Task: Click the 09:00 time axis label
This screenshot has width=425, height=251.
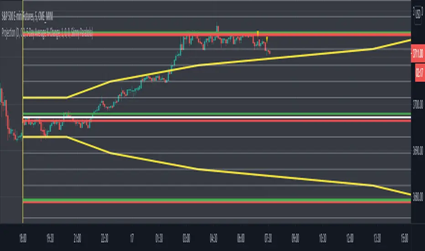Action: tap(295, 238)
